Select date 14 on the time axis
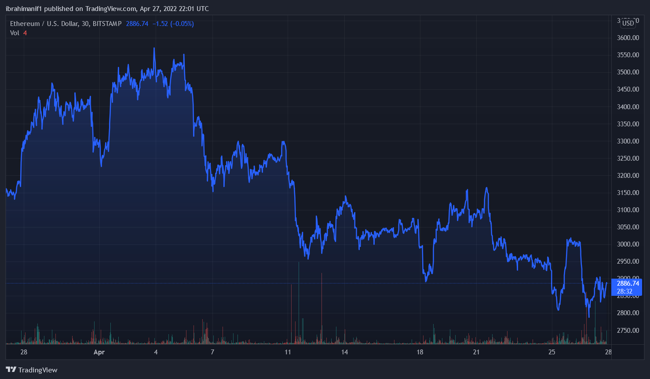Image resolution: width=650 pixels, height=379 pixels. [344, 352]
